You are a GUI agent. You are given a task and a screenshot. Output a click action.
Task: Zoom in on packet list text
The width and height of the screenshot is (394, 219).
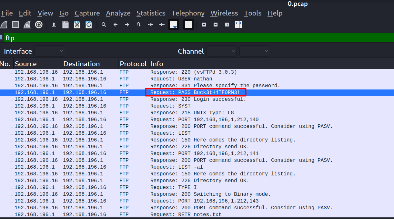(204, 25)
